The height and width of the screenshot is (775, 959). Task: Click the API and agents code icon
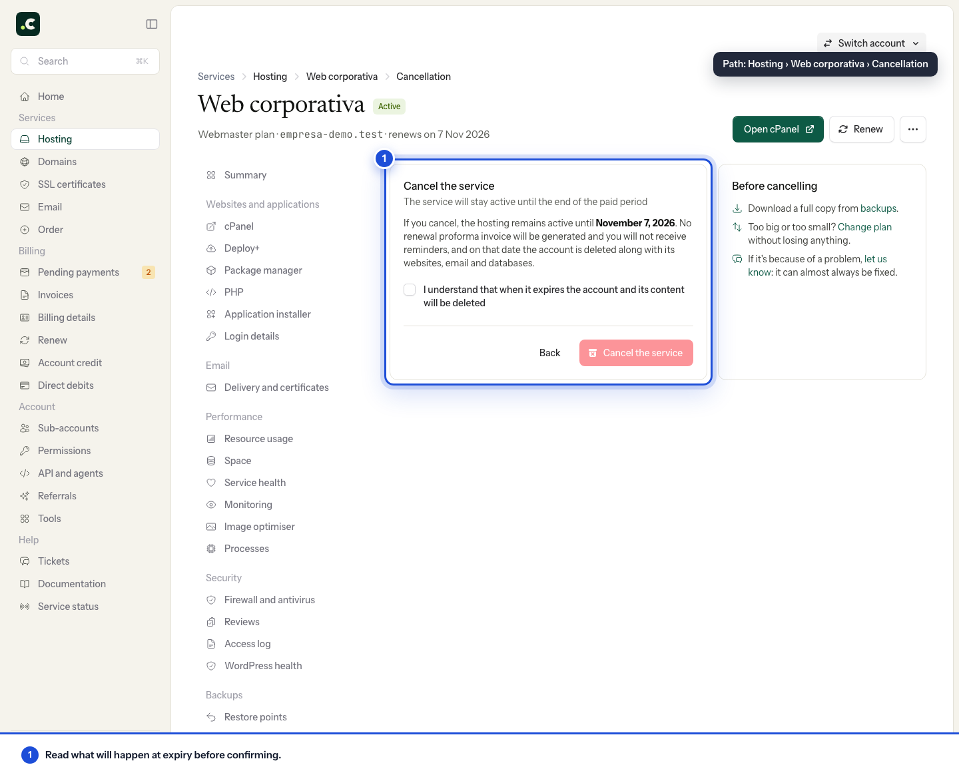25,473
